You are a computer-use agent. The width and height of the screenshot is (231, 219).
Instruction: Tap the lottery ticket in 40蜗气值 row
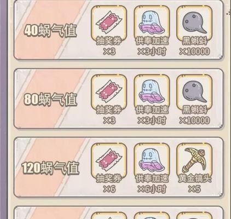pos(109,22)
